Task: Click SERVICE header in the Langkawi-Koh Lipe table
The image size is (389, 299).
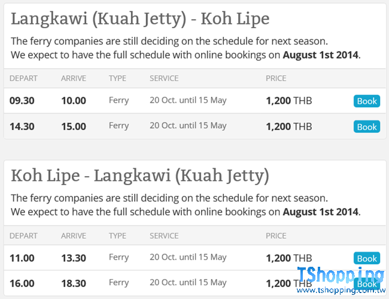Action: point(164,78)
